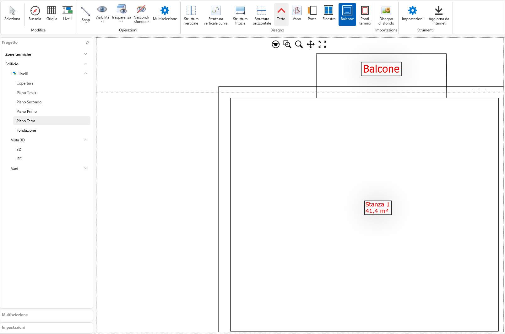Image resolution: width=505 pixels, height=334 pixels.
Task: Open the Multiselezione bottom panel tab
Action: click(15, 315)
